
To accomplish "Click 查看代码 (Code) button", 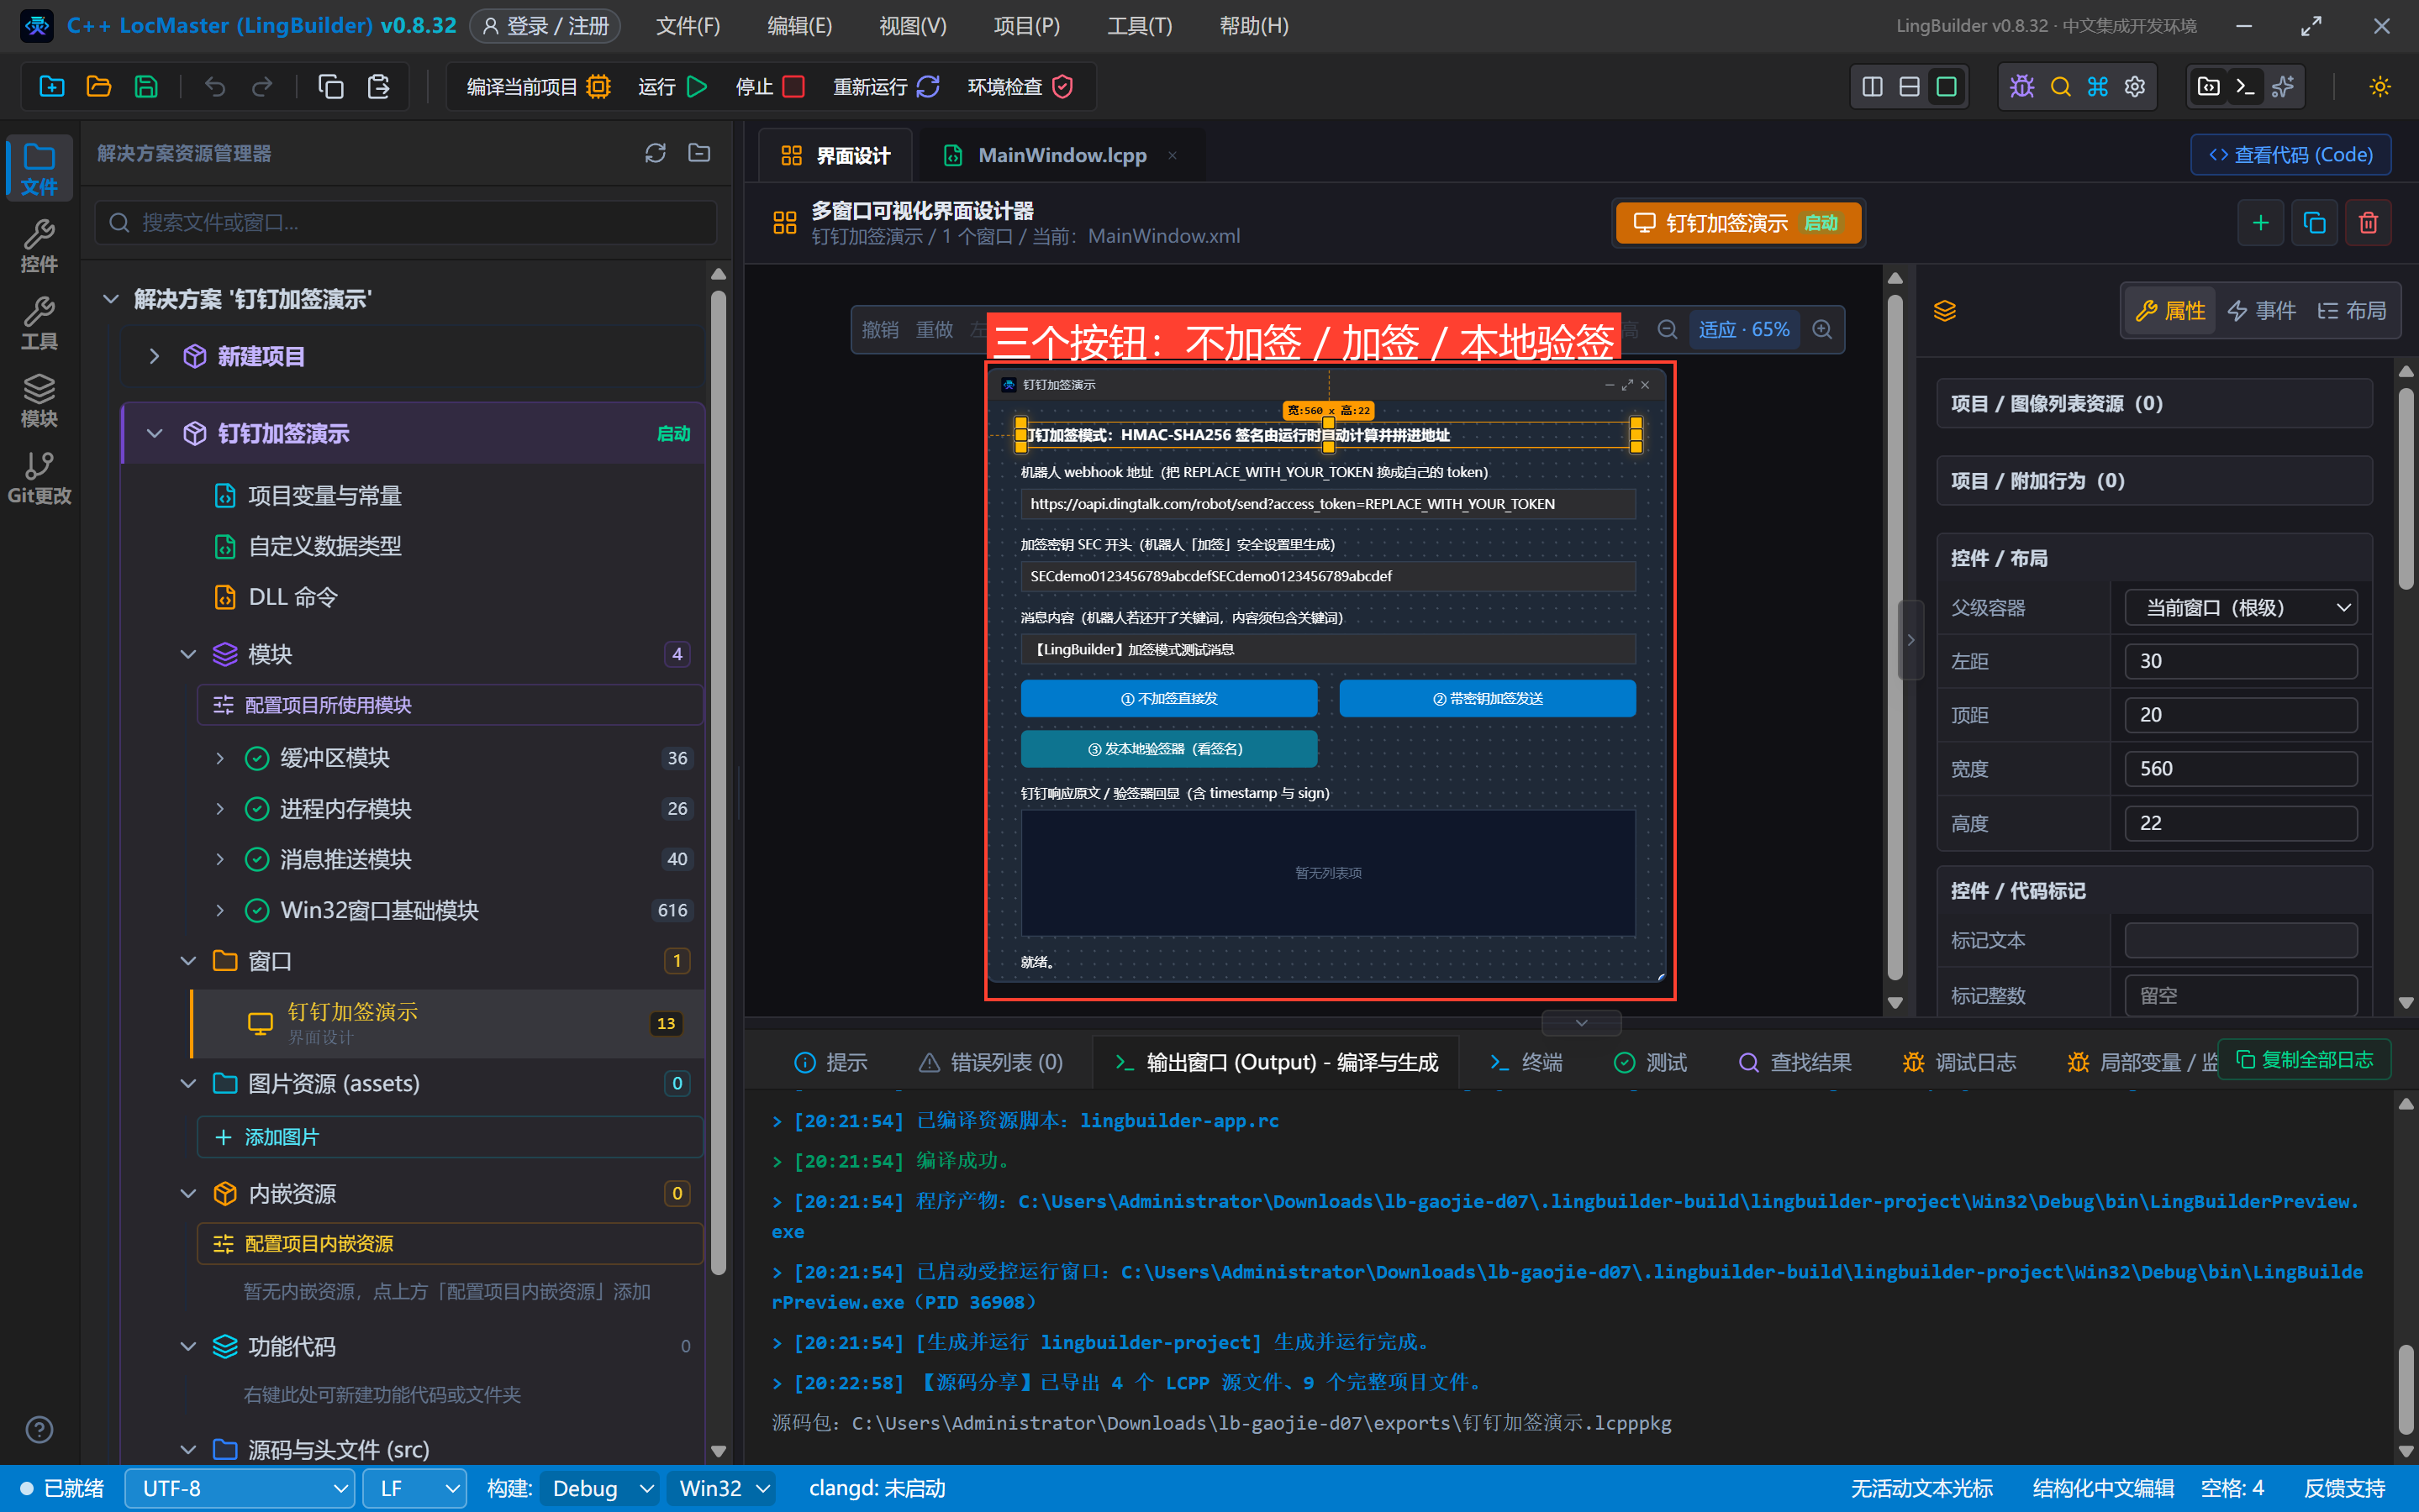I will click(x=2290, y=155).
